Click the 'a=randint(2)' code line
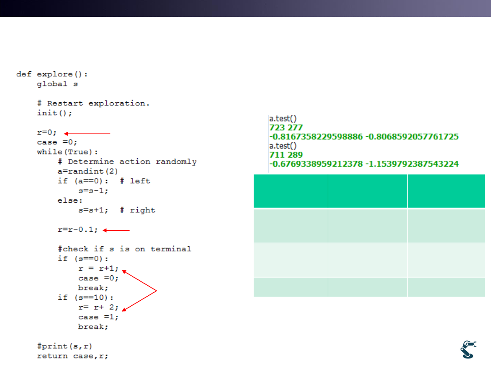The width and height of the screenshot is (491, 368). coord(89,171)
